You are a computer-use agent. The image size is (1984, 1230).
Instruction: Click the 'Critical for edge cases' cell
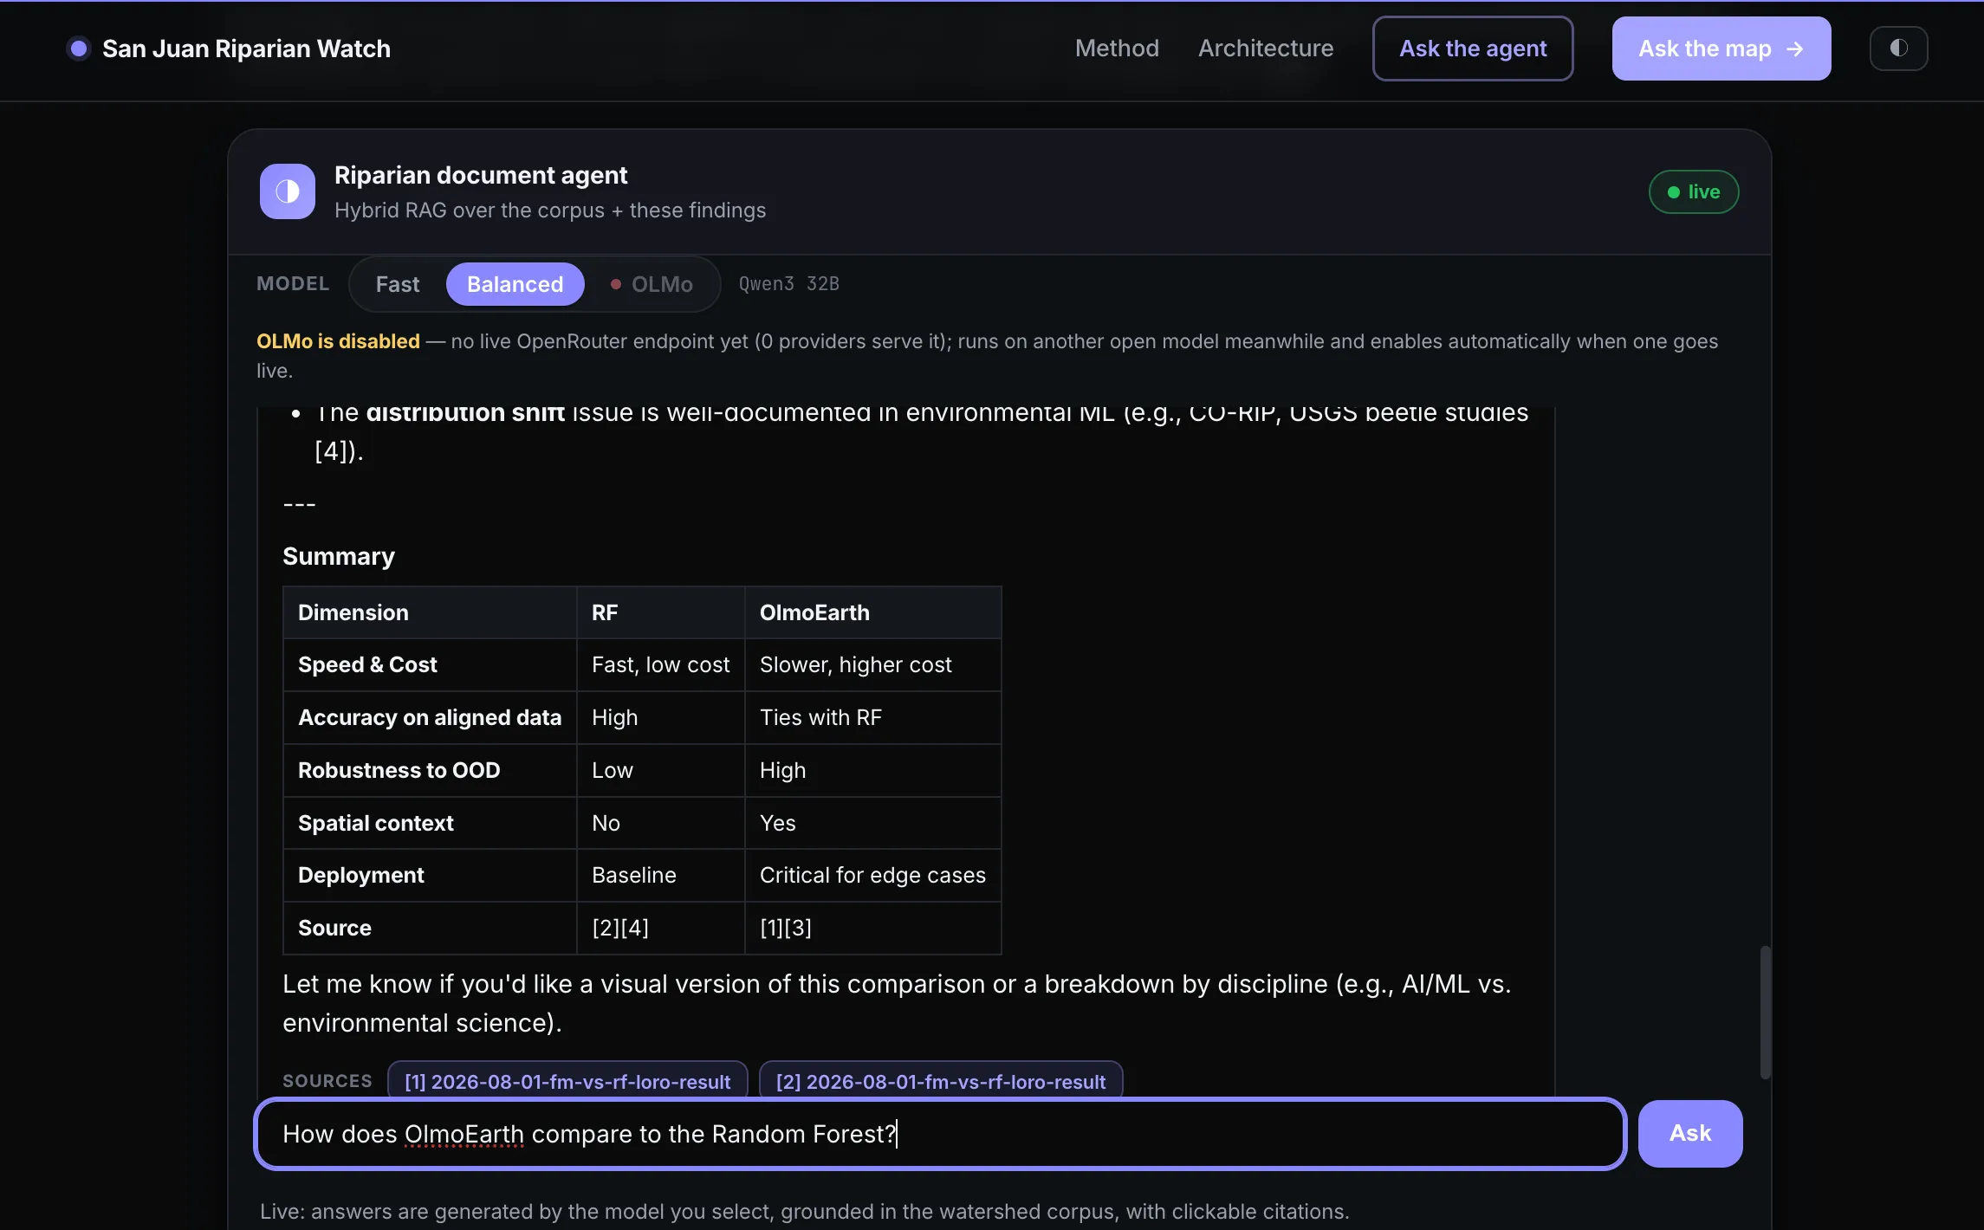[872, 875]
